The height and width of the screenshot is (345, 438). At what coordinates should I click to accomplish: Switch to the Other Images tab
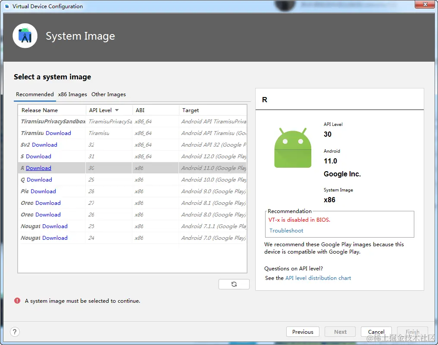pyautogui.click(x=108, y=94)
